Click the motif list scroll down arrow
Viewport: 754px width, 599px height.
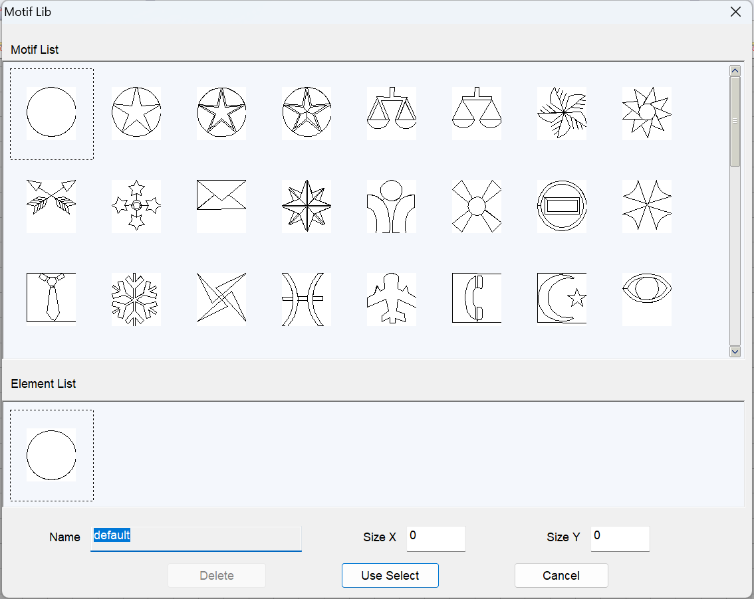pos(735,351)
